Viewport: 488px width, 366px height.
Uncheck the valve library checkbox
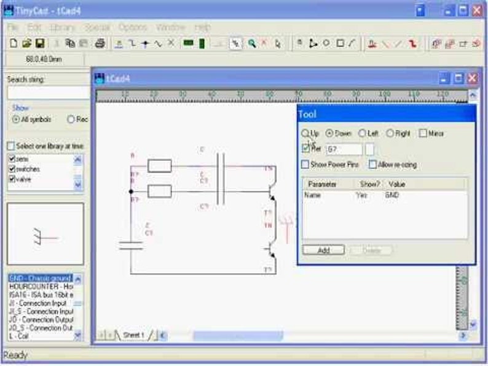[12, 179]
